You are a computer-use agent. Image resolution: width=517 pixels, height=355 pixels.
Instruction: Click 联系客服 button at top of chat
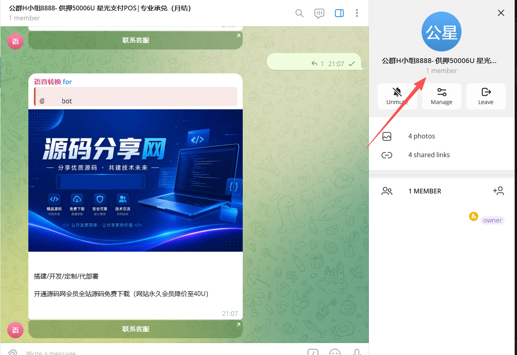coord(135,40)
